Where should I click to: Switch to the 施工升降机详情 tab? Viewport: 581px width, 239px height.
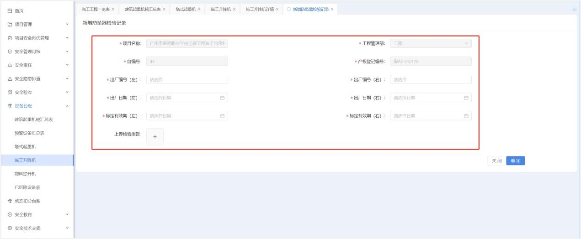tap(260, 9)
